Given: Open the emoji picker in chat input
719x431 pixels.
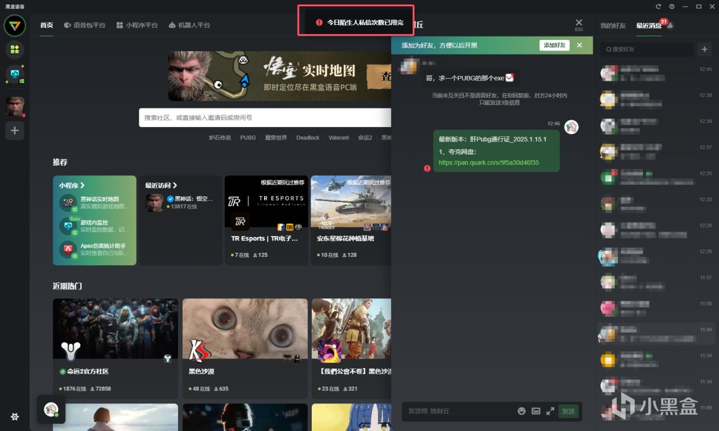Looking at the screenshot, I should pyautogui.click(x=522, y=411).
